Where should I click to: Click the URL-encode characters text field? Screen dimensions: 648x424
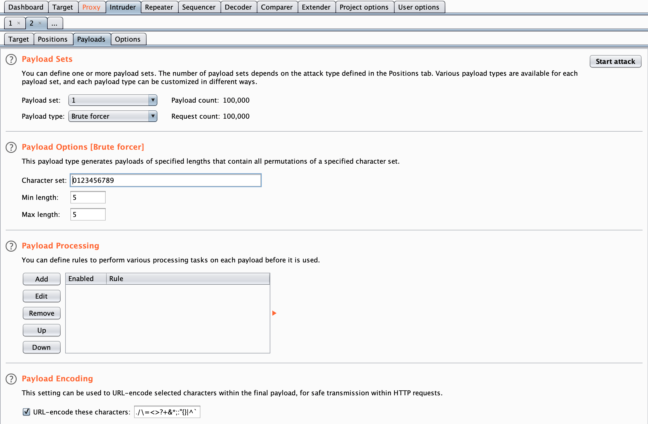point(167,412)
